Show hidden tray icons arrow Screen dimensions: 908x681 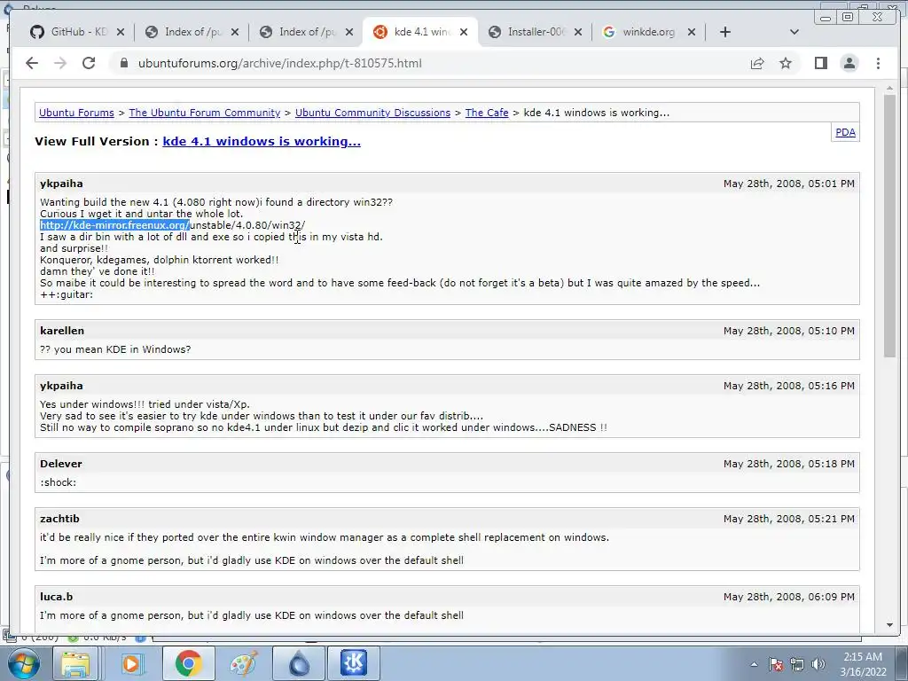coord(754,664)
